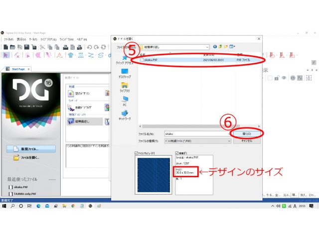
Task: Expand the ファイルの場所 folder dropdown
Action: click(207, 47)
